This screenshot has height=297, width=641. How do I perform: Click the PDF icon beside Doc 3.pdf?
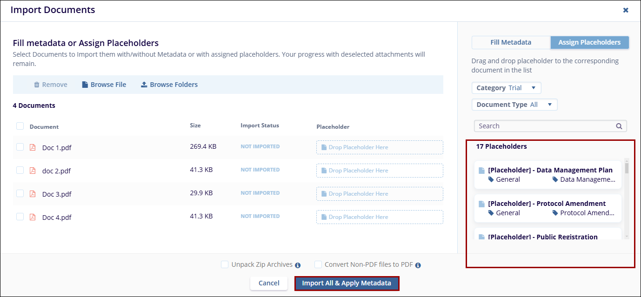tap(33, 194)
